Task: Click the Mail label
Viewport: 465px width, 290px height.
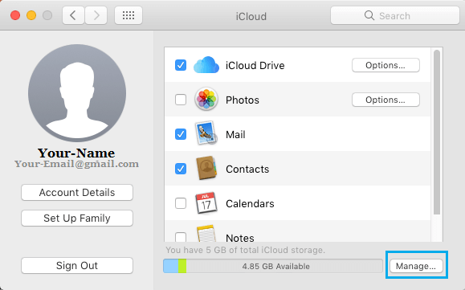Action: tap(235, 135)
